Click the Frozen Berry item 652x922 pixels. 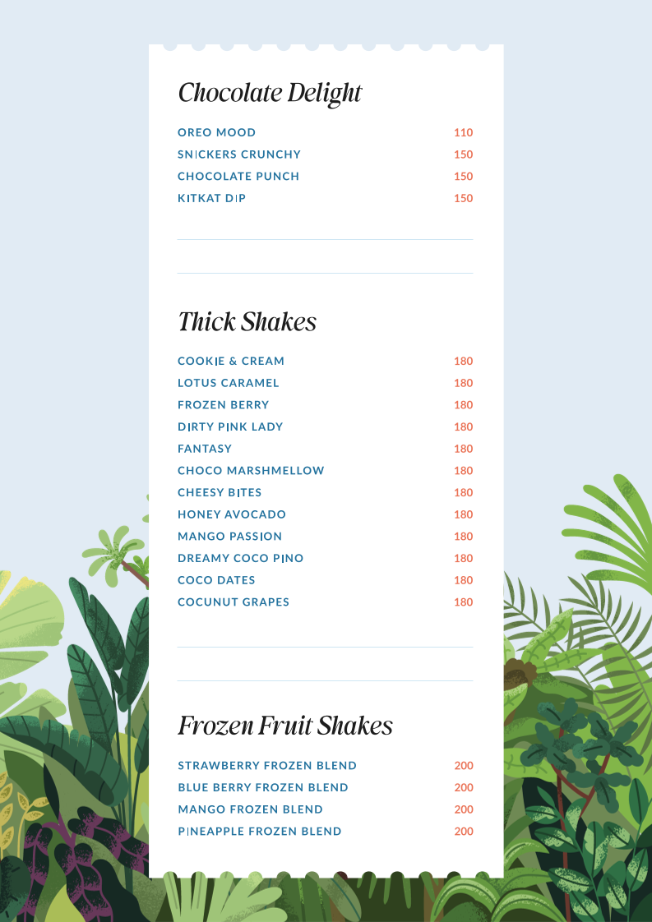(x=224, y=405)
